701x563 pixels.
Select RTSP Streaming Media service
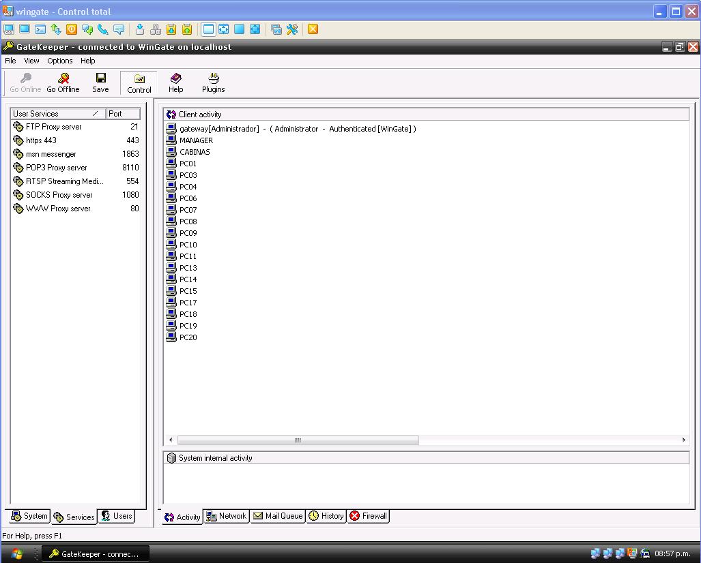click(x=75, y=181)
